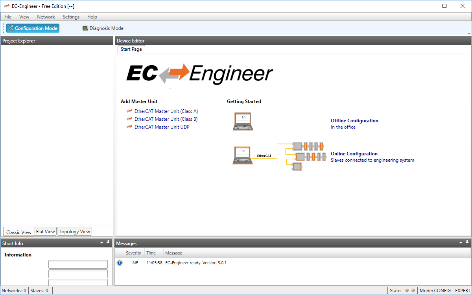Collapse the Short Info panel using its arrow
Image resolution: width=472 pixels, height=295 pixels.
point(101,243)
